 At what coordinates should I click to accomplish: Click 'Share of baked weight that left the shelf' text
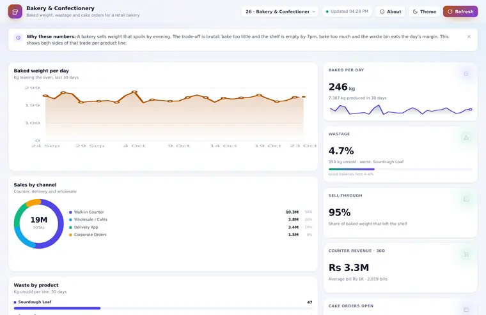pos(368,224)
